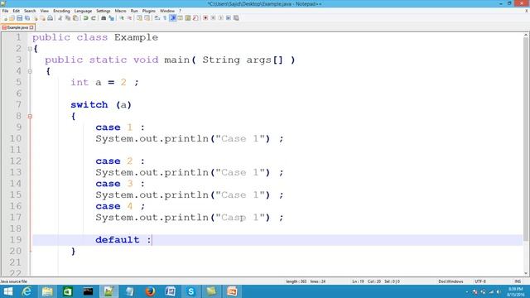
Task: Redo using the toolbar icon
Action: coord(94,18)
